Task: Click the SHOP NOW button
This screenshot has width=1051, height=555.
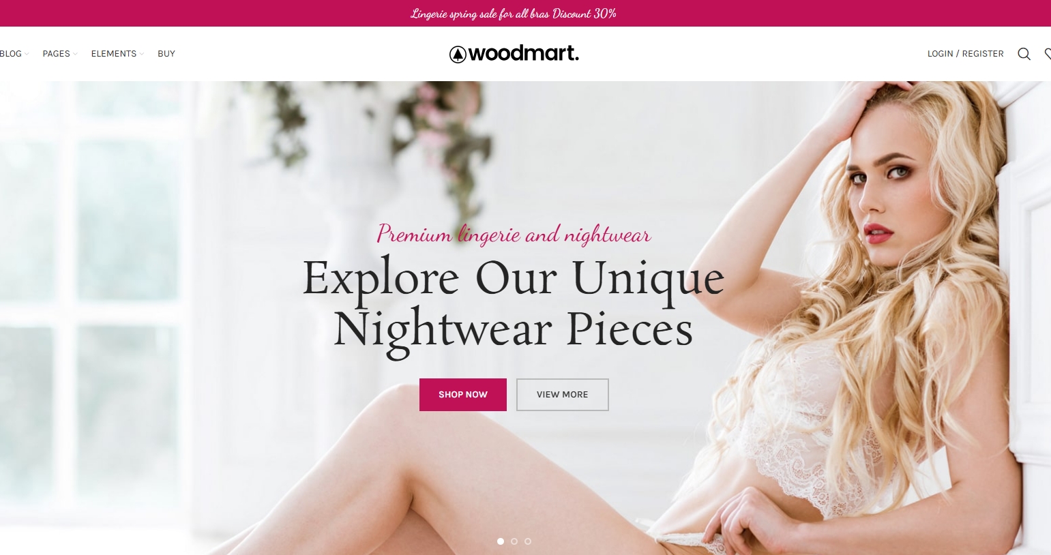Action: [x=463, y=395]
